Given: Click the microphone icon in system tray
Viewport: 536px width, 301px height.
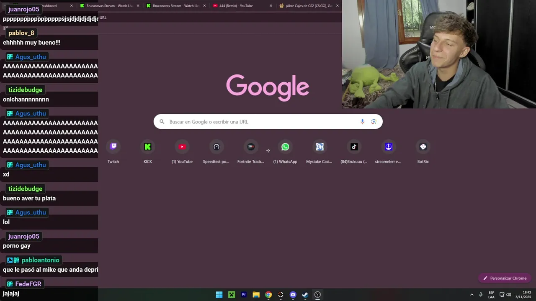Looking at the screenshot, I should tap(481, 295).
